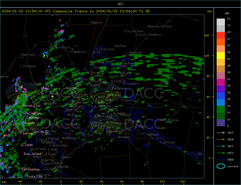Click the 'Zapata' map label

[66, 157]
